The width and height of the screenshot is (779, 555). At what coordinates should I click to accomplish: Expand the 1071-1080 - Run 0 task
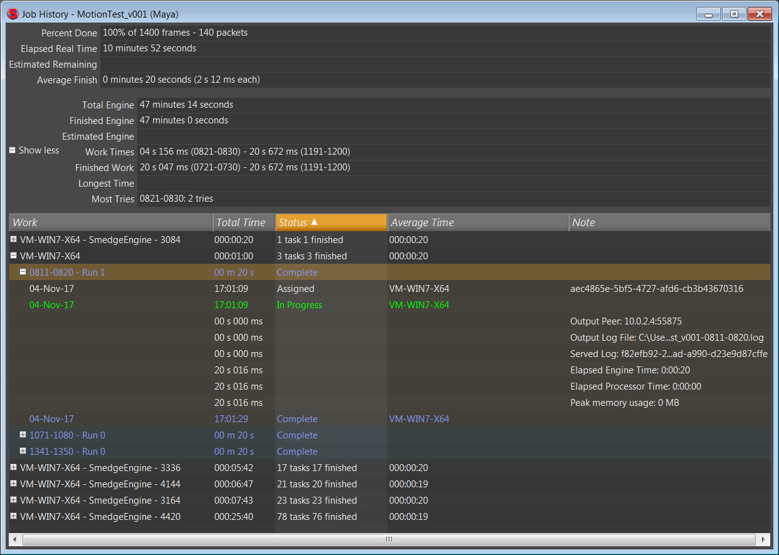[x=23, y=435]
